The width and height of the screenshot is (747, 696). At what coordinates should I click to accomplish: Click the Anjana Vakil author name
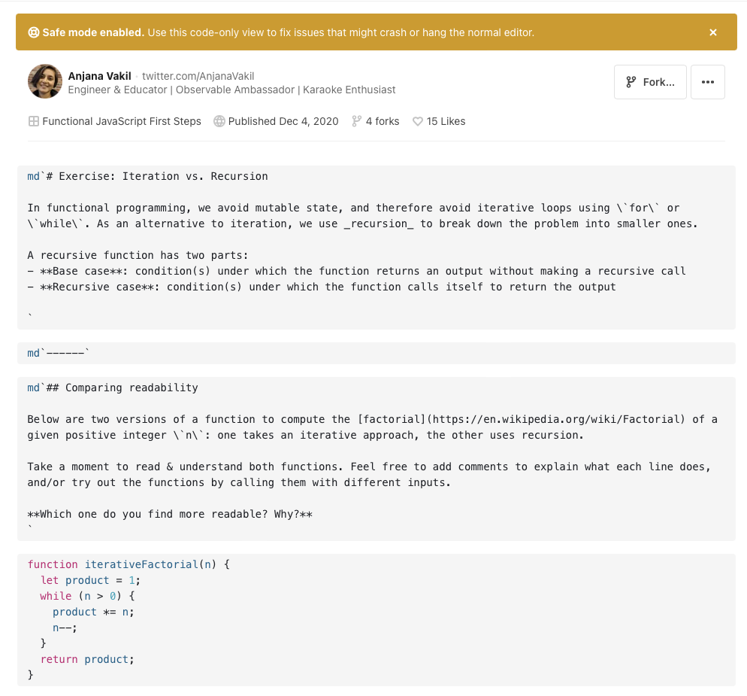pyautogui.click(x=99, y=76)
